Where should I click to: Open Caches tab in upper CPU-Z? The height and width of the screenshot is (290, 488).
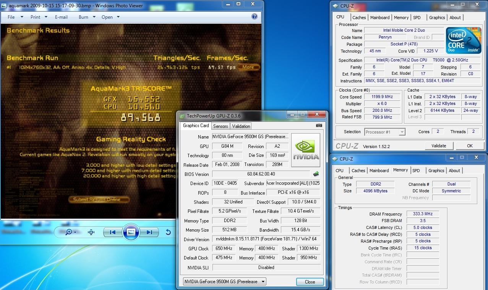pos(359,18)
